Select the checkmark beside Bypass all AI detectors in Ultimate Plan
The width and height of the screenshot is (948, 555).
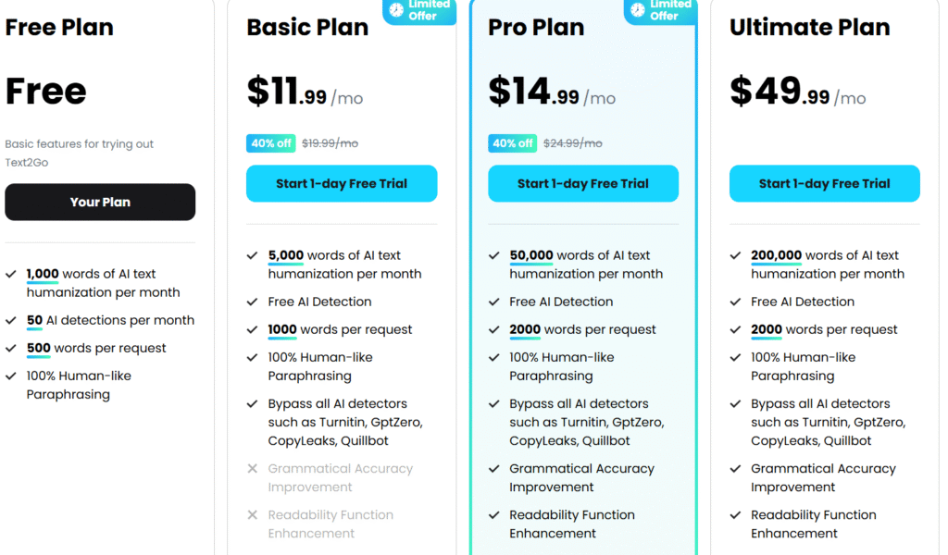click(735, 404)
